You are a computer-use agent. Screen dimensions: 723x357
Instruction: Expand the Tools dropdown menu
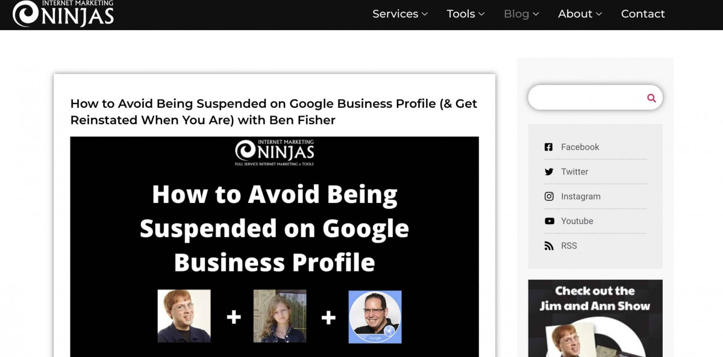[465, 14]
